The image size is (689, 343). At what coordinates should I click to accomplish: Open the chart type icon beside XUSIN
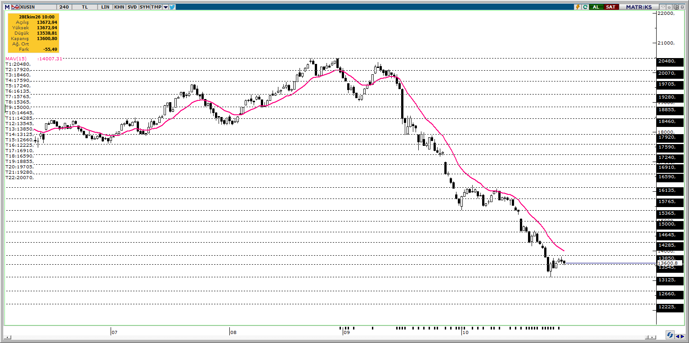pyautogui.click(x=15, y=7)
